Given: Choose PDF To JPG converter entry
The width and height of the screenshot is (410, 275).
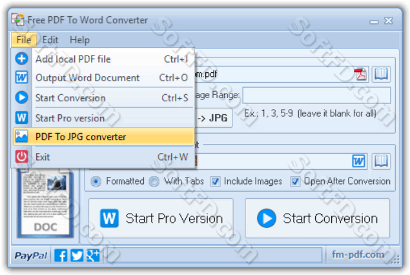Looking at the screenshot, I should (x=104, y=136).
